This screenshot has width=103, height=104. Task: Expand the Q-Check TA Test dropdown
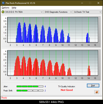(87, 12)
